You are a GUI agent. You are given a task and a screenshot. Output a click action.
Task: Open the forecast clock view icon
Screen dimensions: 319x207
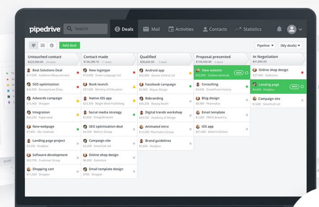point(51,45)
